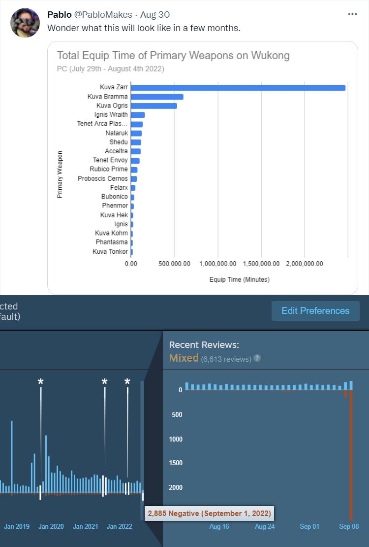Click the 2,885 Negative tooltip
This screenshot has height=547, width=369.
coord(209,513)
